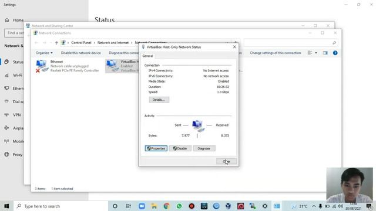Click Diagnose this connection in toolbar
Screen dimensions: 376x211
[x=123, y=53]
